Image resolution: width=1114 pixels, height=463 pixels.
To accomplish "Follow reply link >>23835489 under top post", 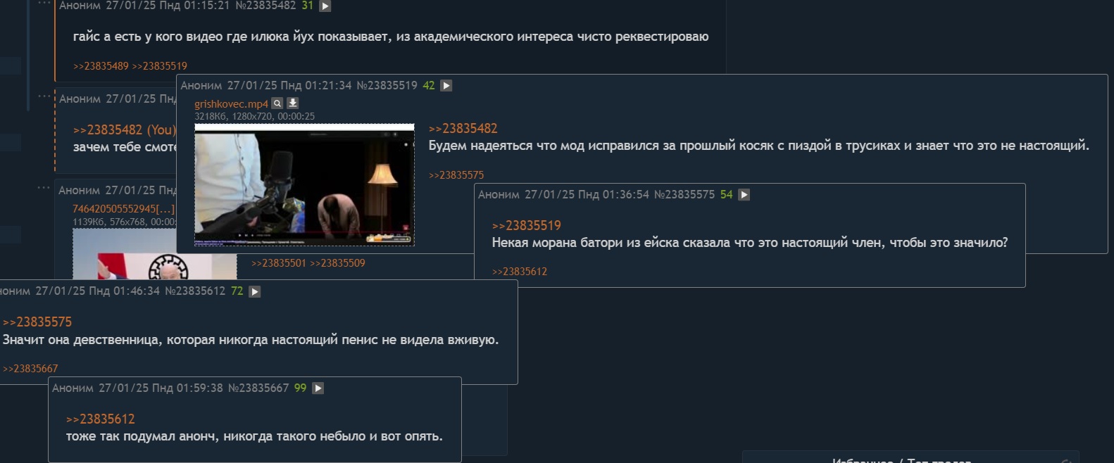I will click(x=101, y=66).
